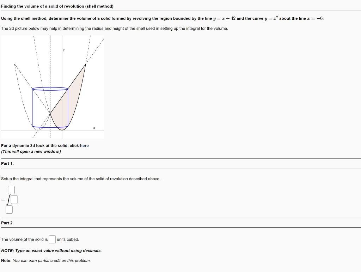Click the NOTE about exact values
This screenshot has height=272, width=361.
coord(51,250)
